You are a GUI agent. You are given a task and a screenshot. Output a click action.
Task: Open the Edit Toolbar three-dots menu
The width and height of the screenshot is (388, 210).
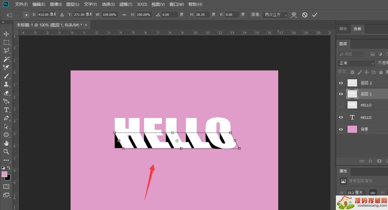[6, 160]
